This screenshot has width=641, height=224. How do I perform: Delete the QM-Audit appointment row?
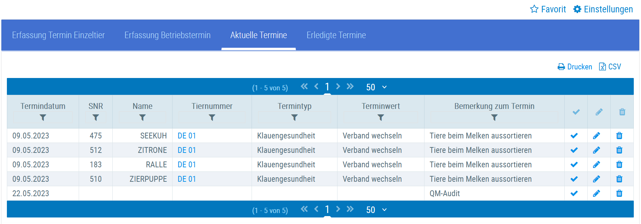[x=619, y=193]
